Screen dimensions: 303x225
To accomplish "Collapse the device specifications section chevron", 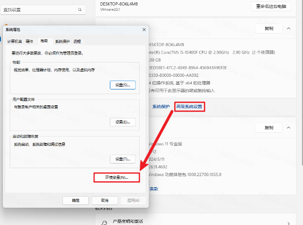I will pyautogui.click(x=289, y=29).
